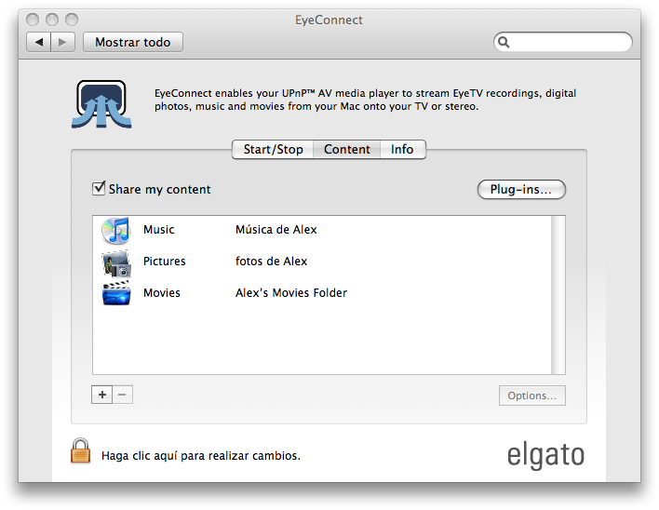Click the content list vertical scrollbar
The image size is (659, 510).
[x=558, y=295]
